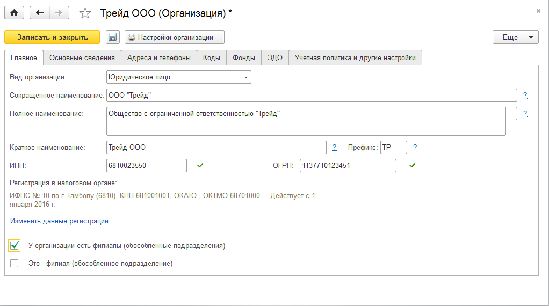Enable 'Это - филиал' checkbox
This screenshot has width=549, height=306.
click(15, 264)
